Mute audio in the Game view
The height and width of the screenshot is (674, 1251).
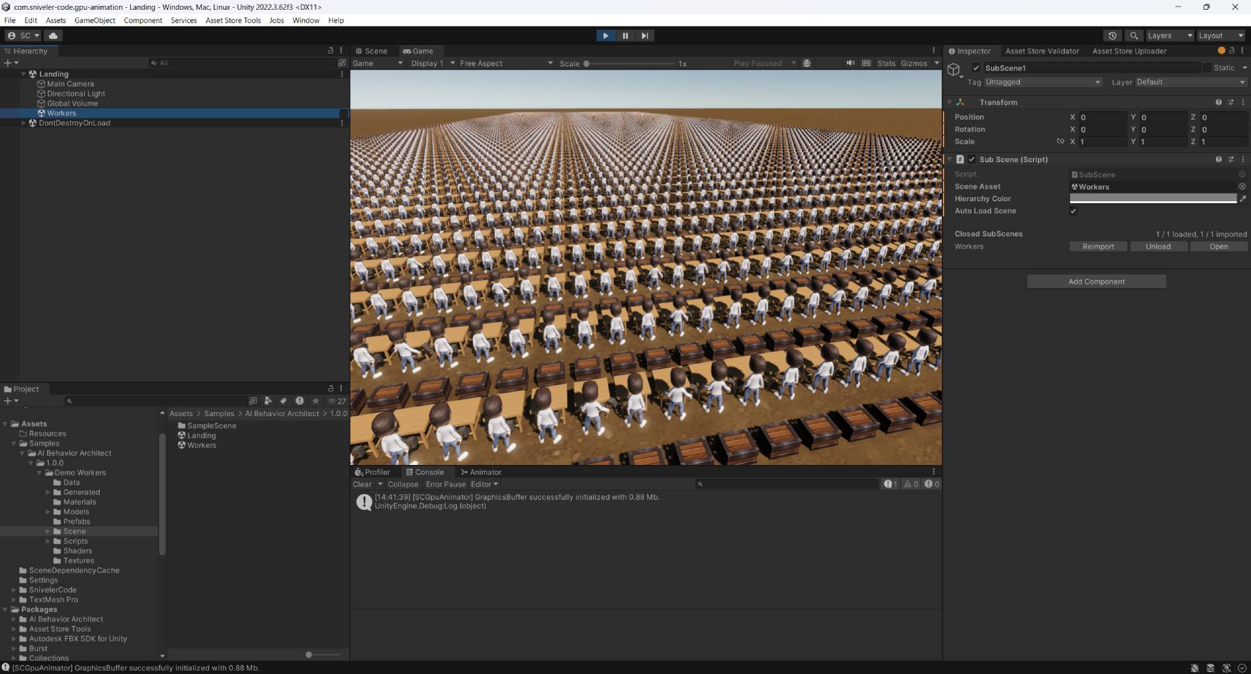[x=850, y=63]
